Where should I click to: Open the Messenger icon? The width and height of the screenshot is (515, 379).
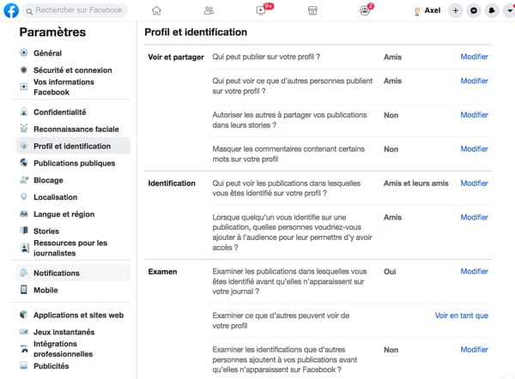click(x=474, y=11)
